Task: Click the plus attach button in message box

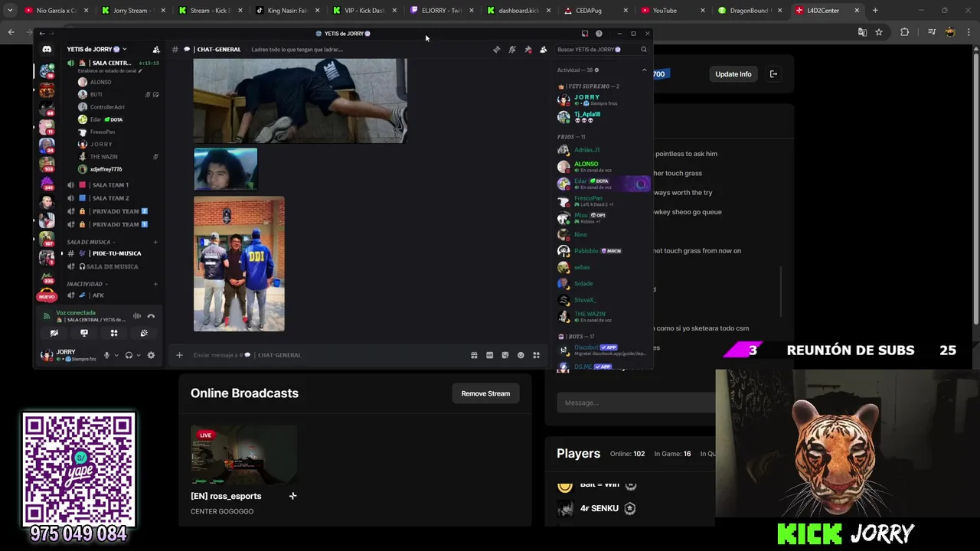Action: tap(179, 355)
